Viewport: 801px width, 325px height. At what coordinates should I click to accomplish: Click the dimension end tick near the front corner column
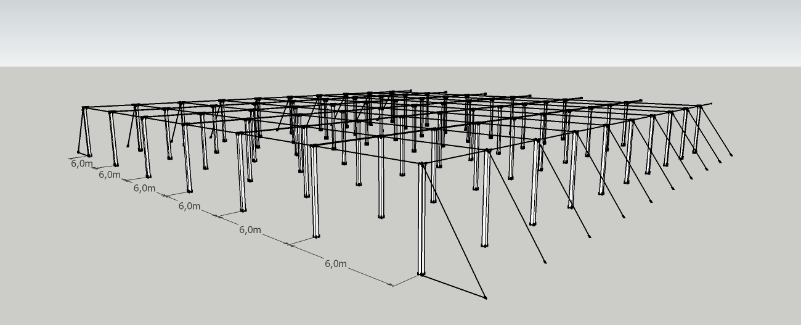click(392, 285)
